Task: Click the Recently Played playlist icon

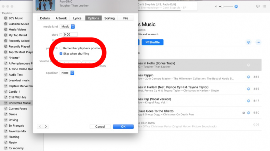Action: click(6, 47)
